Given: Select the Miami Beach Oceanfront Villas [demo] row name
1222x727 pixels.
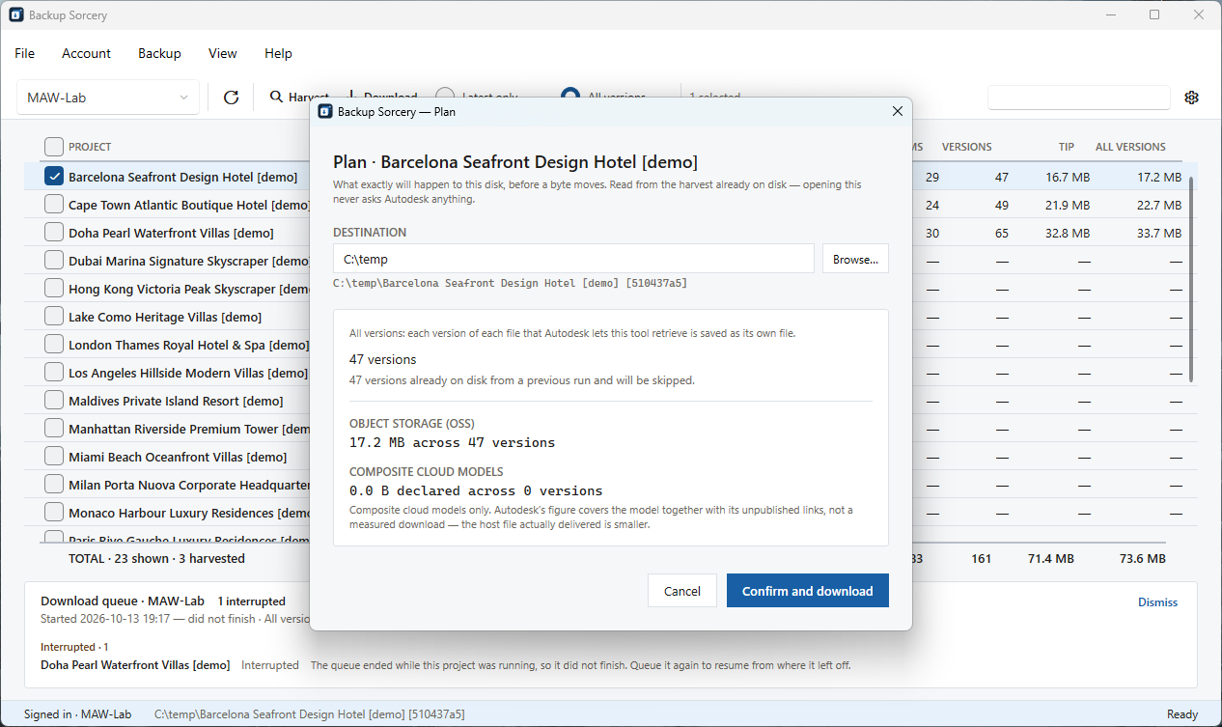Looking at the screenshot, I should (178, 458).
